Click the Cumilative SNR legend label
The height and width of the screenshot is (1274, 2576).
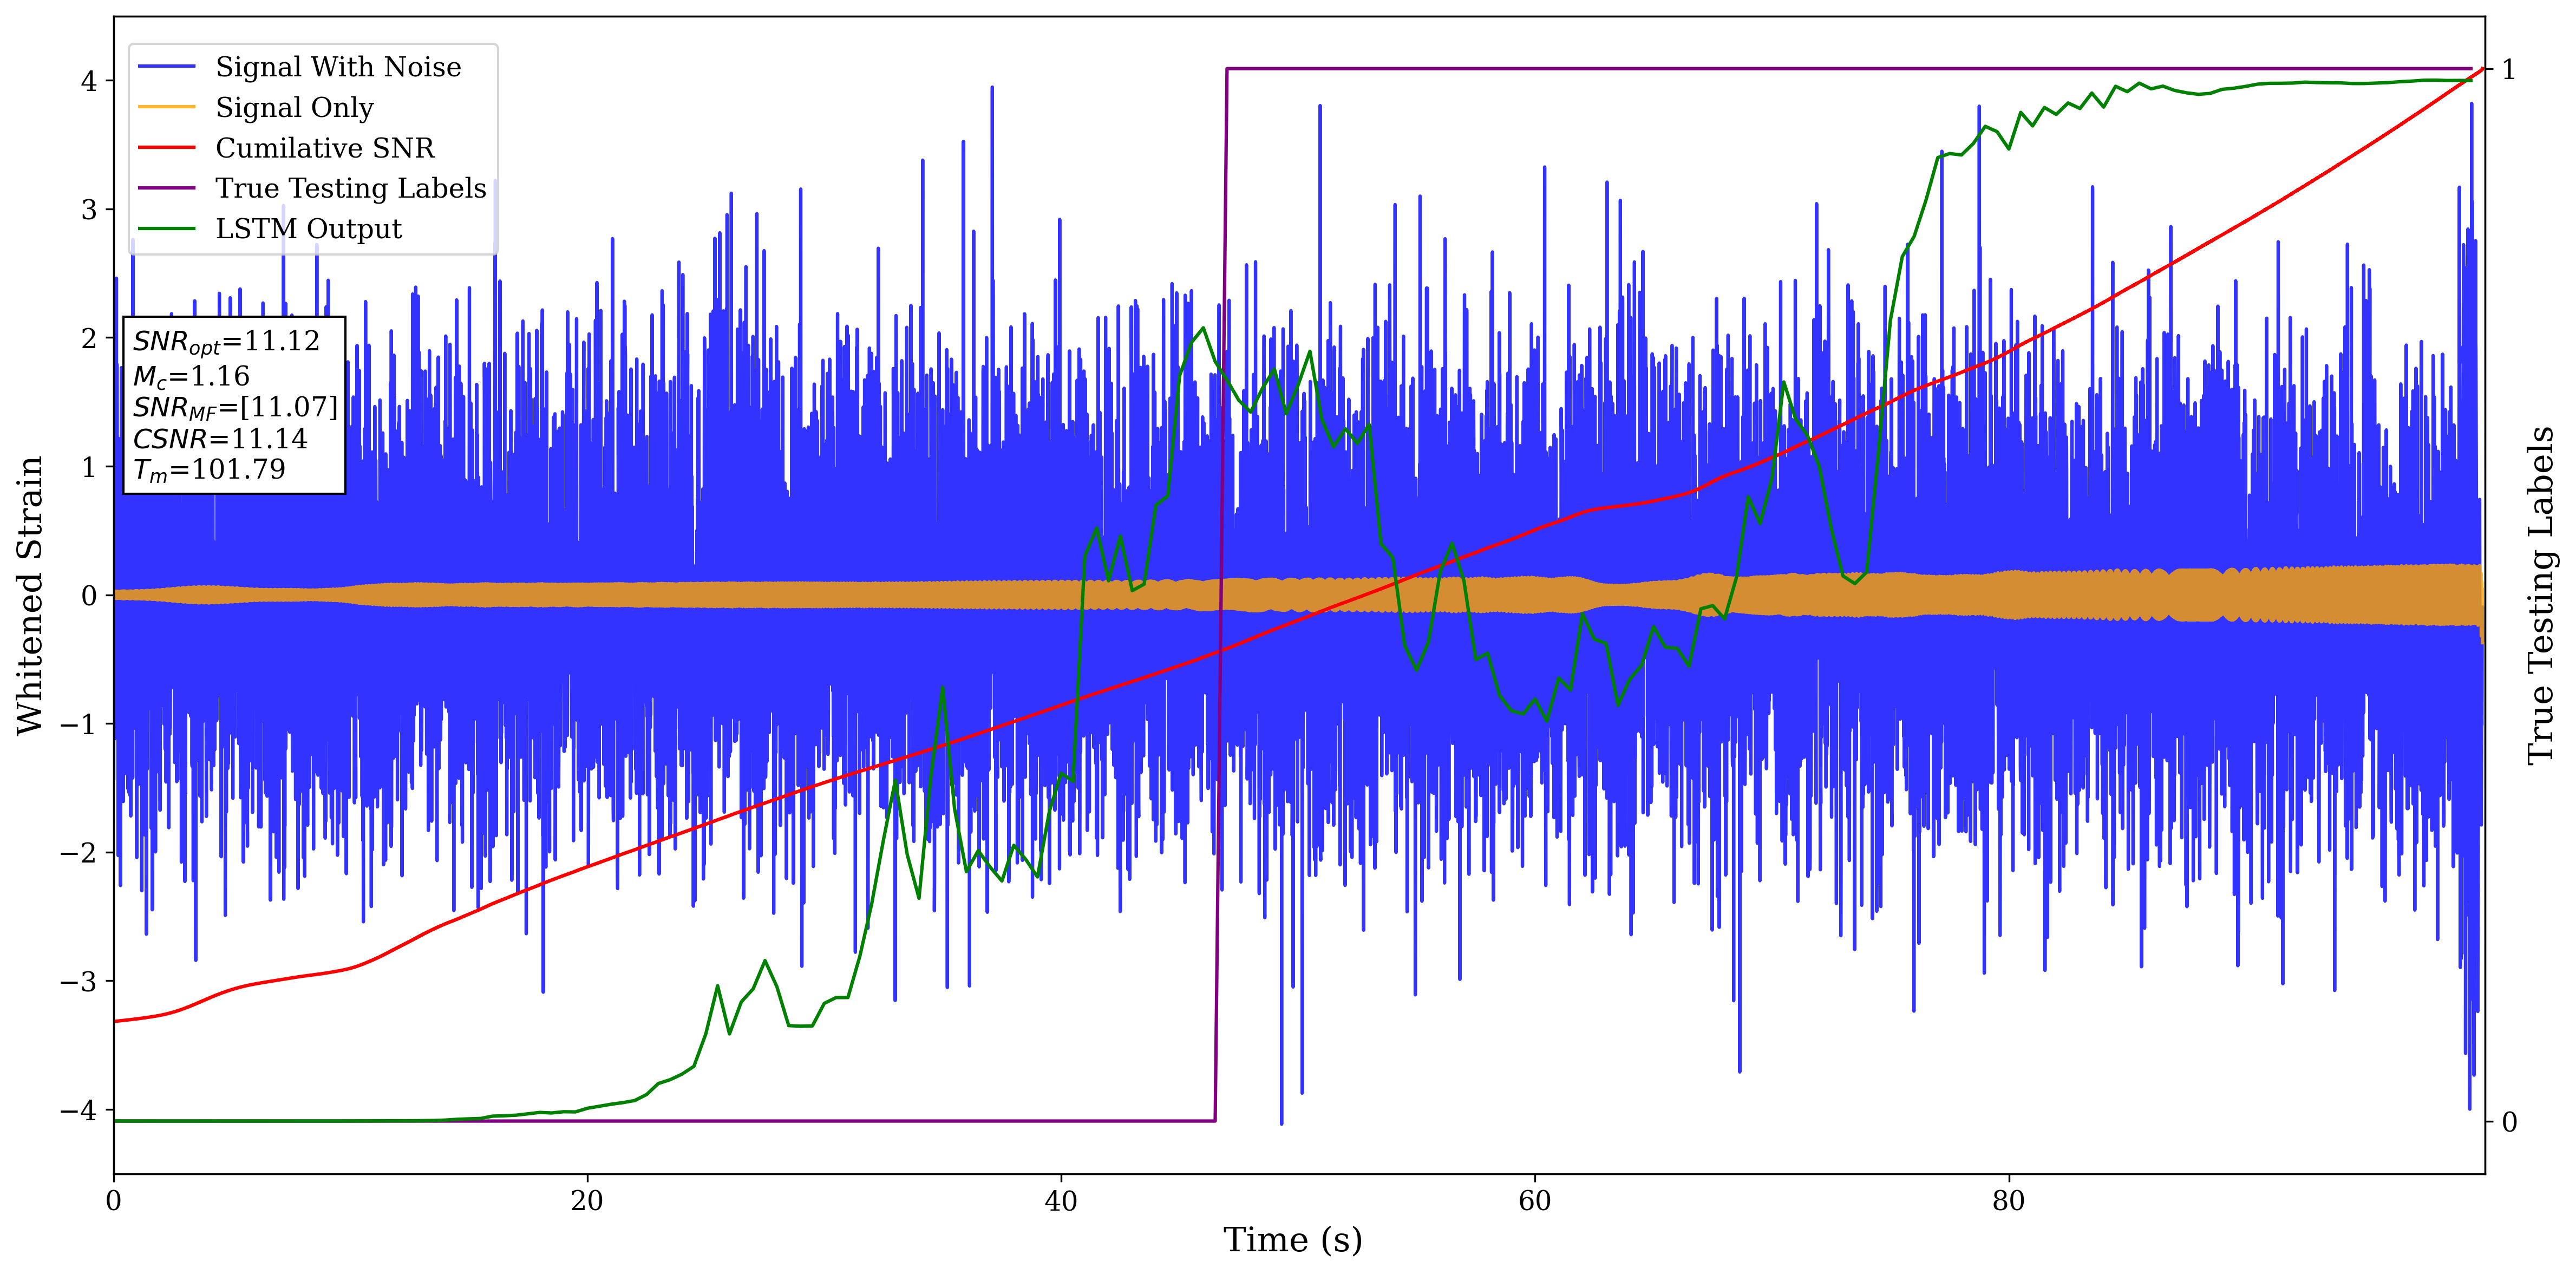coord(325,148)
